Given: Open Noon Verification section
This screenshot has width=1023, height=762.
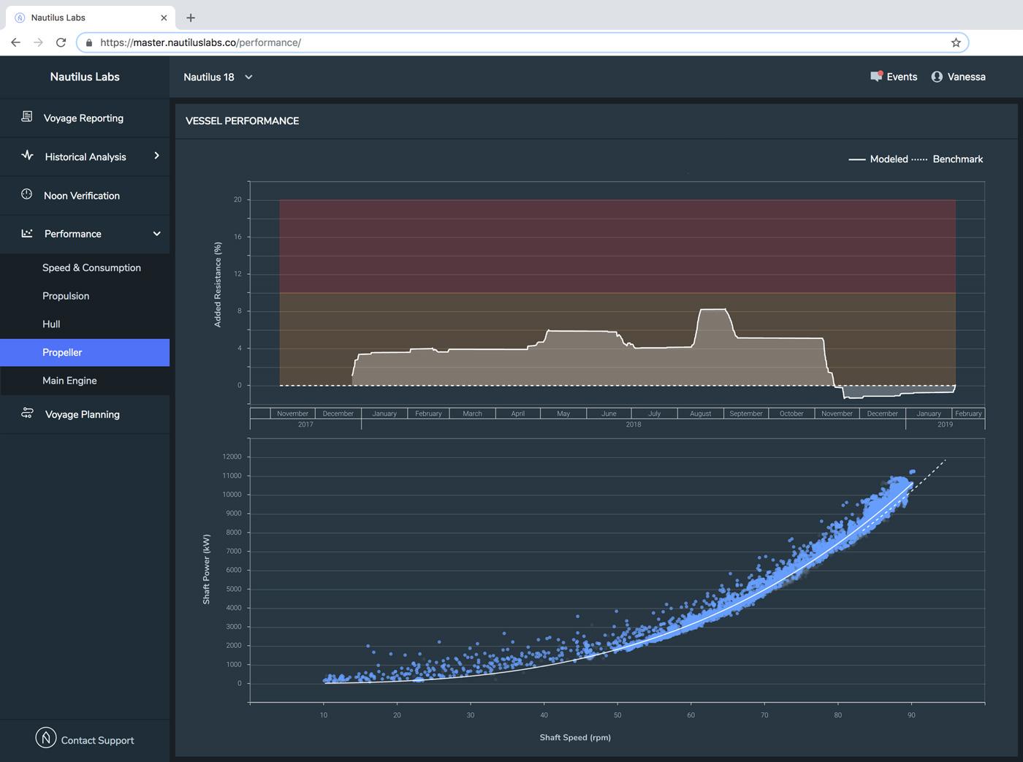Looking at the screenshot, I should [85, 195].
